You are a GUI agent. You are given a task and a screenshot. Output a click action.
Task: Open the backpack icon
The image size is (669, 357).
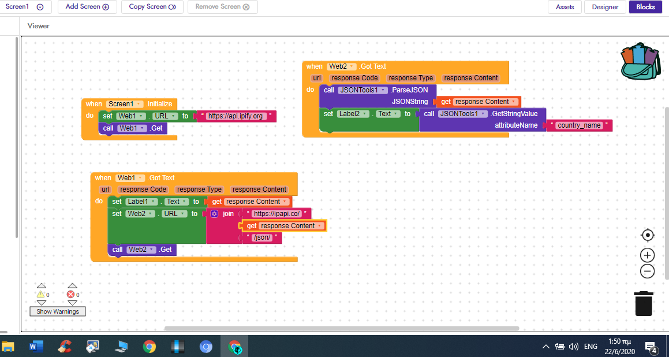click(x=640, y=61)
